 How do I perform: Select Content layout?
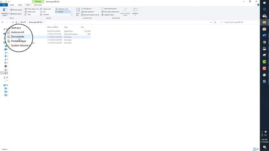45,15
